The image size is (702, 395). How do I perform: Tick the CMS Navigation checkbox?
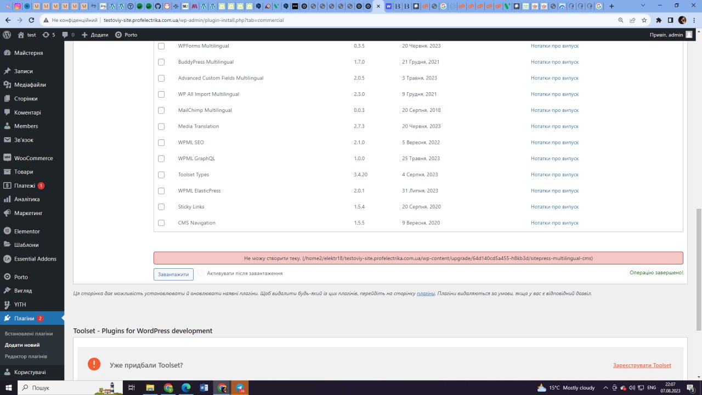[x=161, y=223]
